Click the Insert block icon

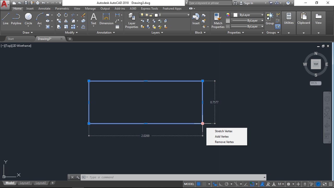[x=196, y=19]
